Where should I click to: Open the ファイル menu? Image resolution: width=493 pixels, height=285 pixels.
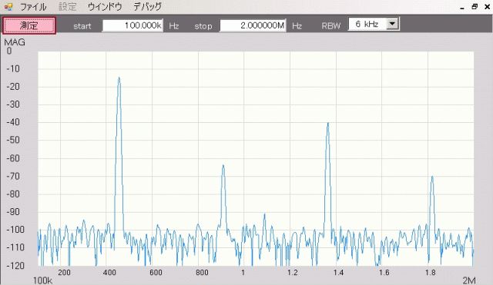coord(33,7)
